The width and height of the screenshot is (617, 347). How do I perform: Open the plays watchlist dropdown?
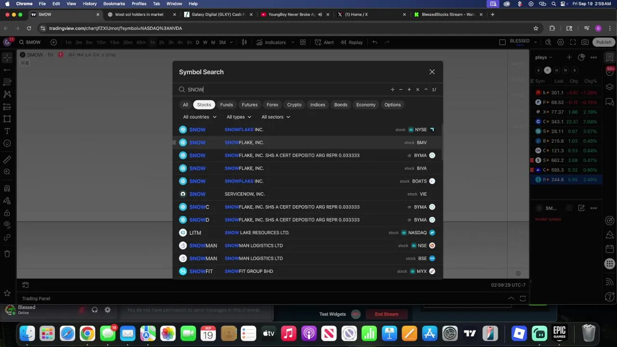[x=544, y=57]
